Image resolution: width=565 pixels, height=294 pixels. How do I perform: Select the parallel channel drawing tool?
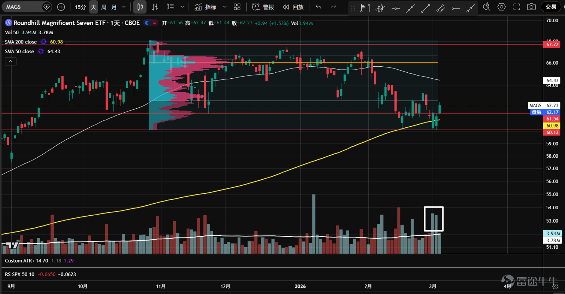[441, 8]
